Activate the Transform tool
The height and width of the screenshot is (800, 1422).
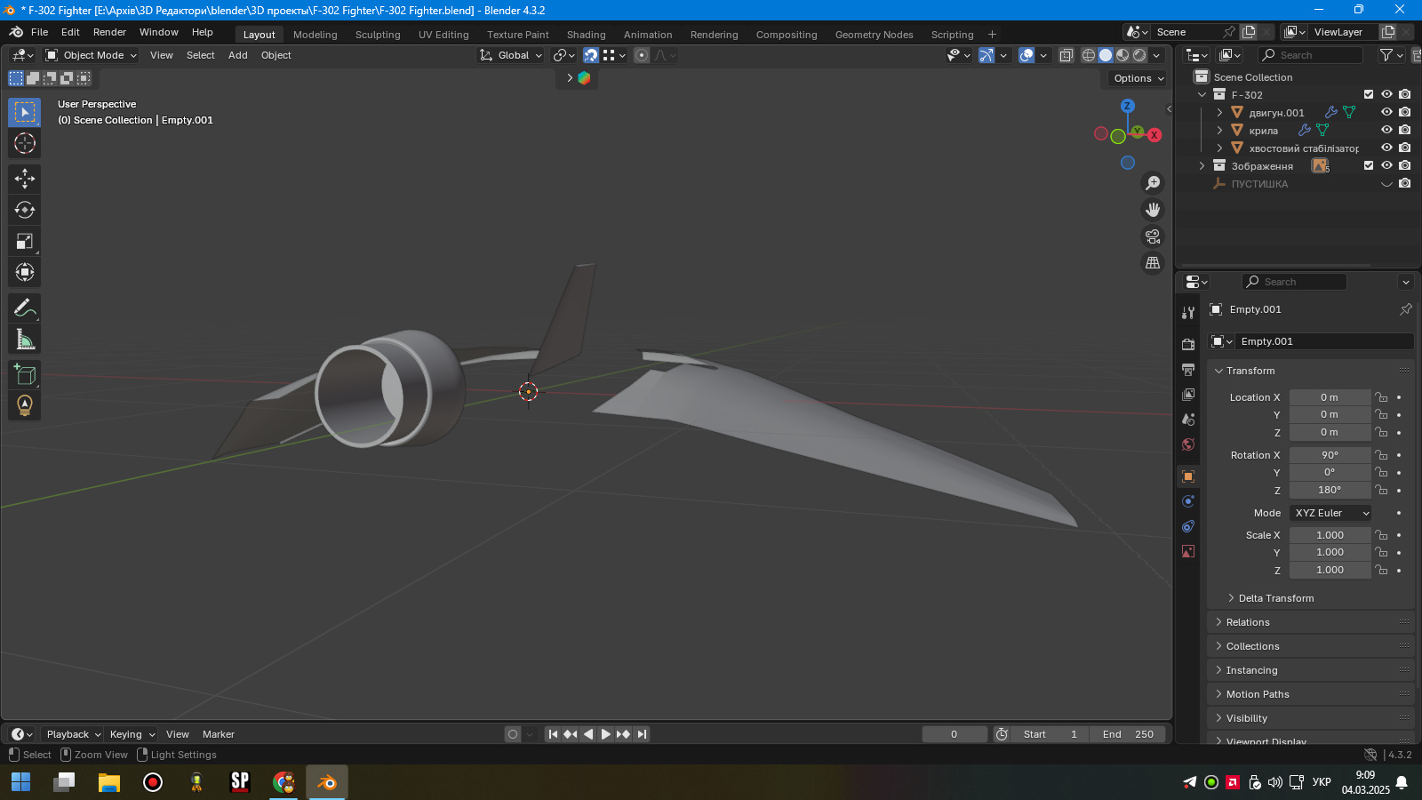(25, 272)
